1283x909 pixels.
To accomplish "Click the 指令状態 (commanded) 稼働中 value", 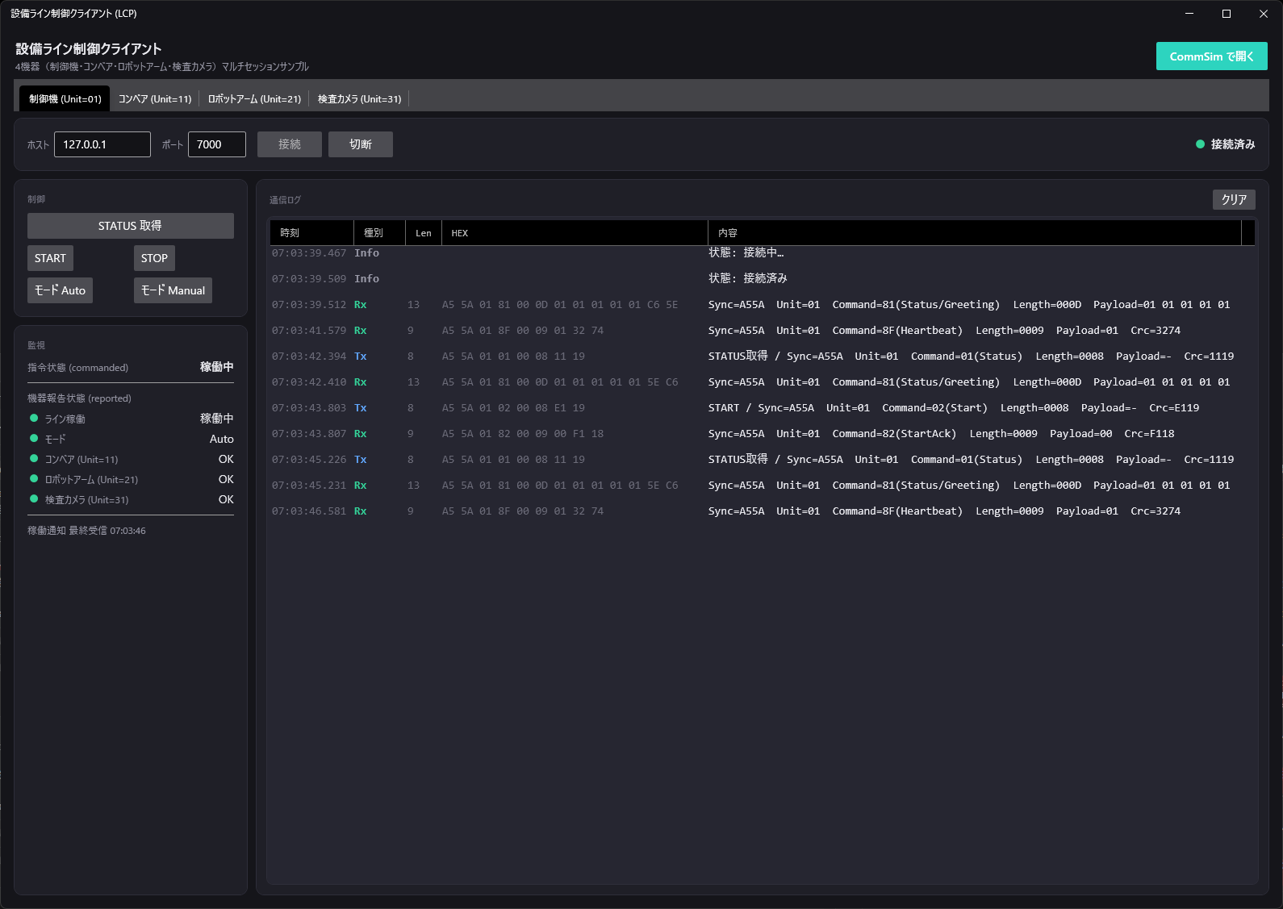I will (217, 367).
